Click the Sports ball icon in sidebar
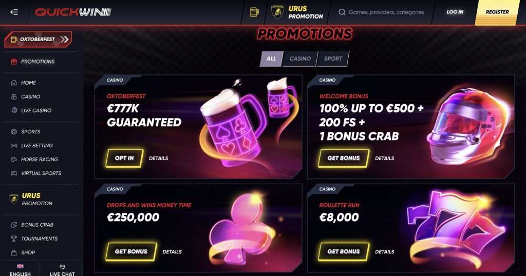 (14, 132)
